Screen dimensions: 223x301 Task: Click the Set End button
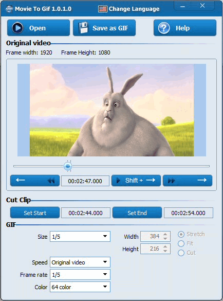click(137, 213)
